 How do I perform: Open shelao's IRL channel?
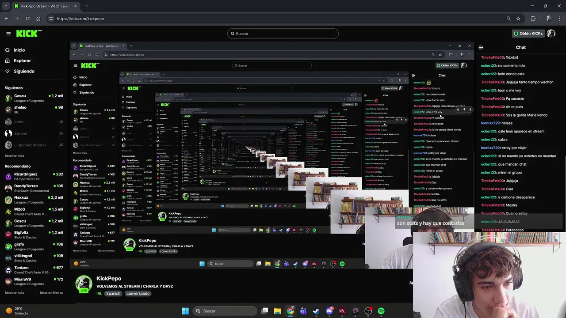(34, 110)
